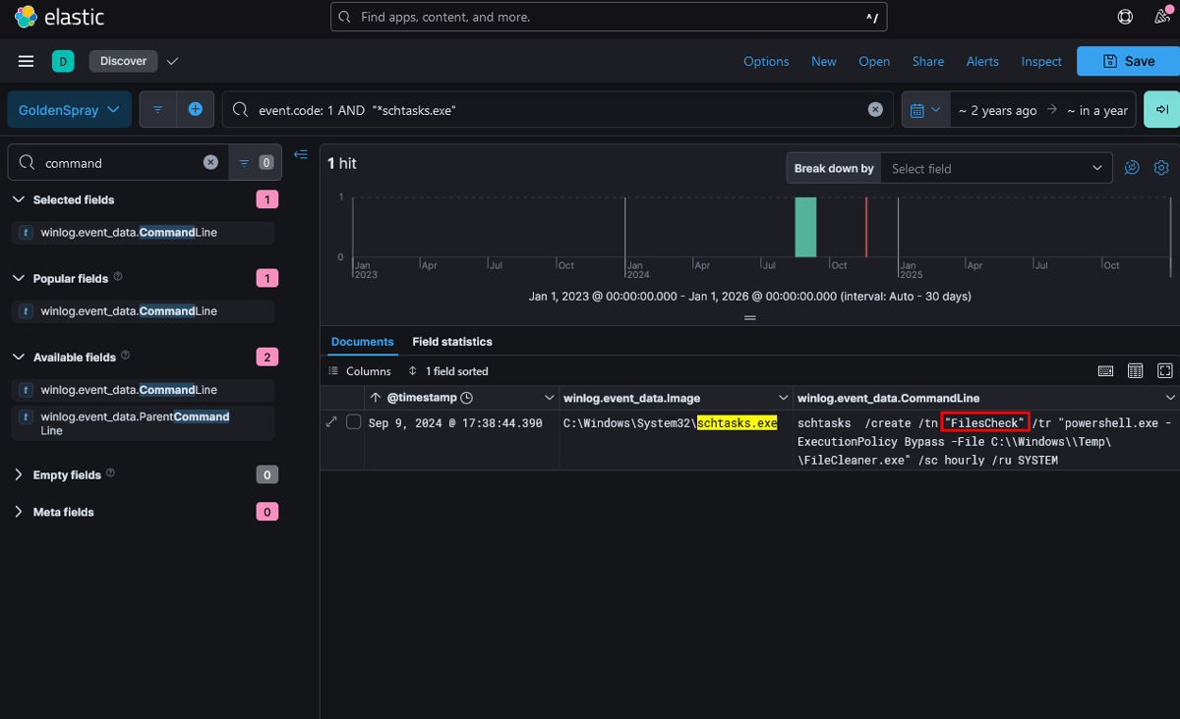
Task: Open the field type filter toggle
Action: (255, 163)
